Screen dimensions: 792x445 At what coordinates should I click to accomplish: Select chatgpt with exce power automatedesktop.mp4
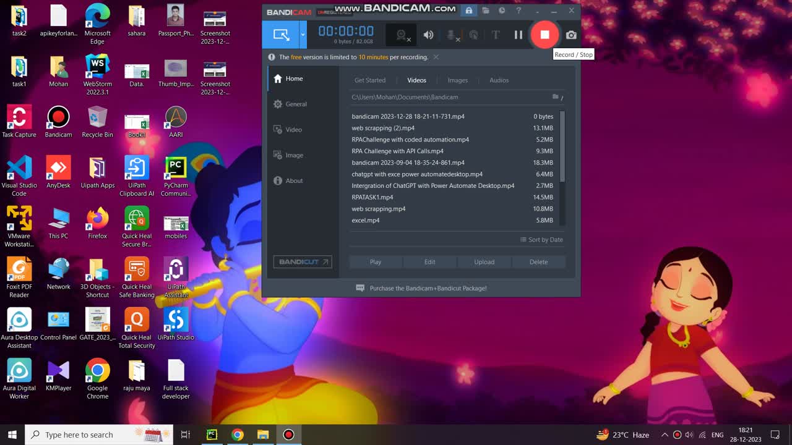click(x=454, y=174)
